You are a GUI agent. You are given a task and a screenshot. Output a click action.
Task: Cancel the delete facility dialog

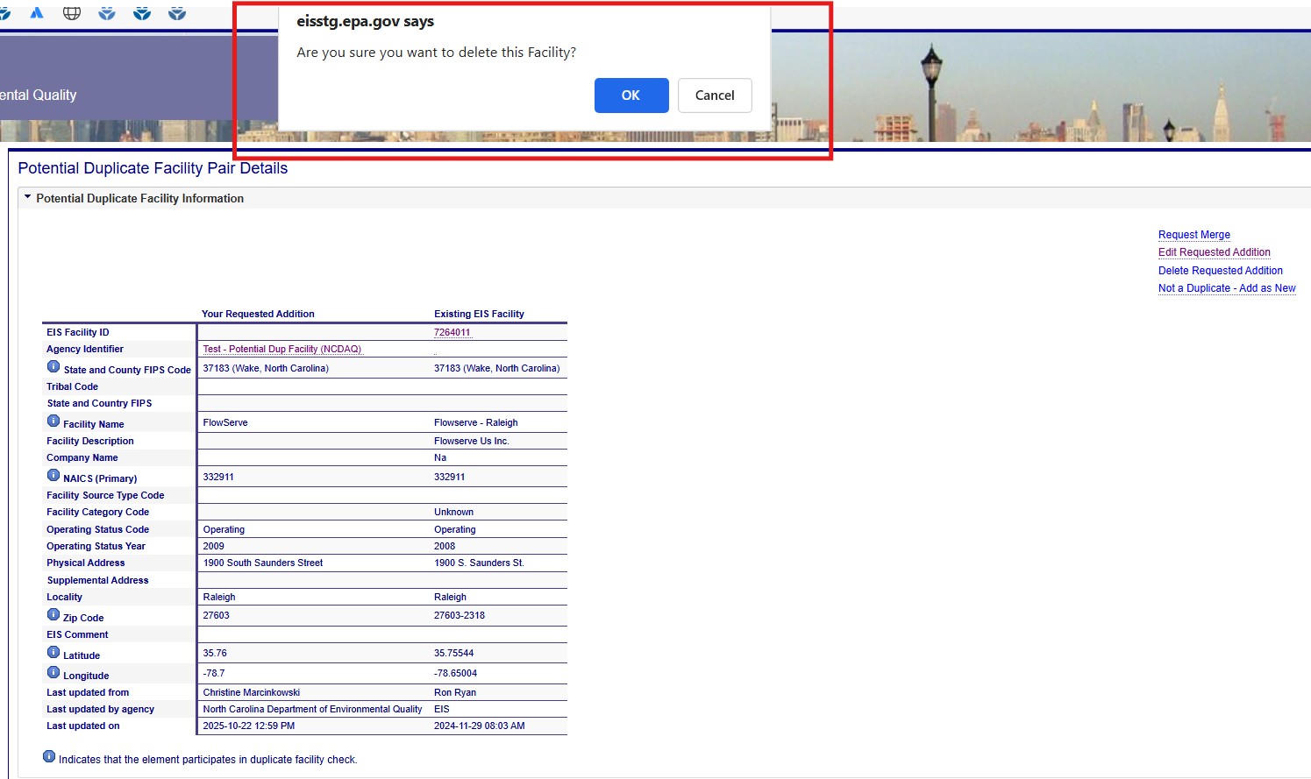(x=714, y=96)
